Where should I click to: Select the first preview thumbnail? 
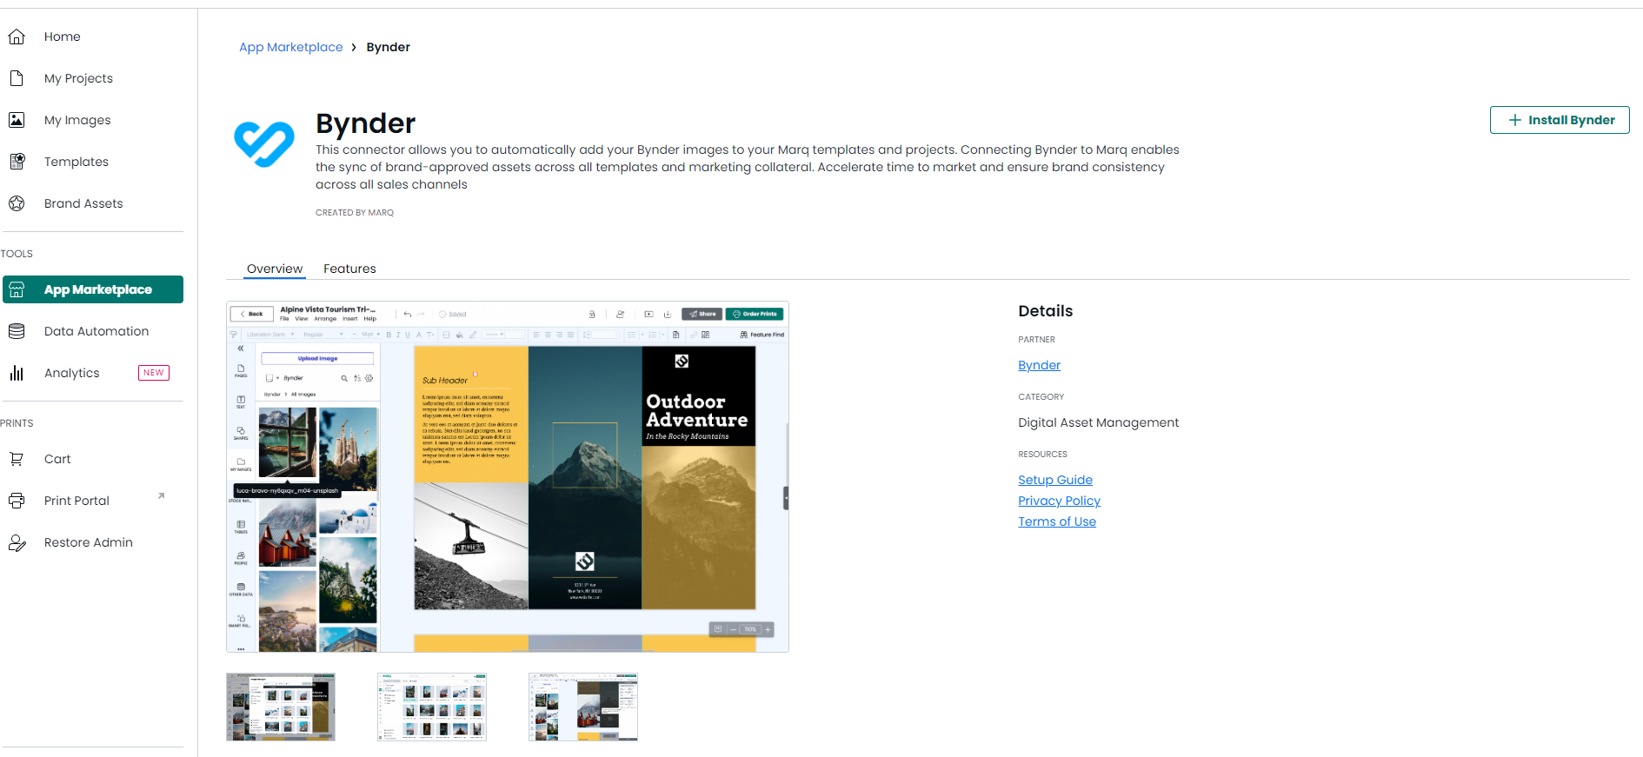pyautogui.click(x=281, y=707)
